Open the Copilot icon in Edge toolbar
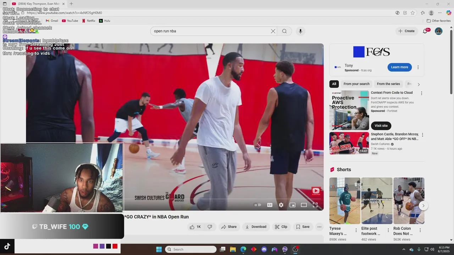Viewport: 454px width, 255px height. point(449,13)
